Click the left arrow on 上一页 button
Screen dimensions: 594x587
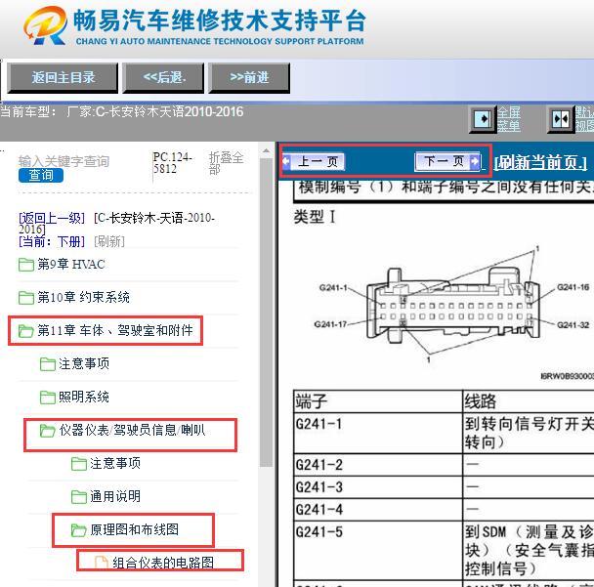tap(286, 162)
